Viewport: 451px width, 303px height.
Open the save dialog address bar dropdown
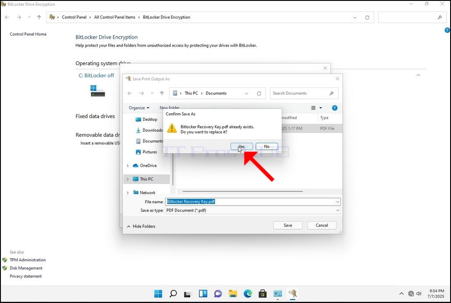coord(247,94)
